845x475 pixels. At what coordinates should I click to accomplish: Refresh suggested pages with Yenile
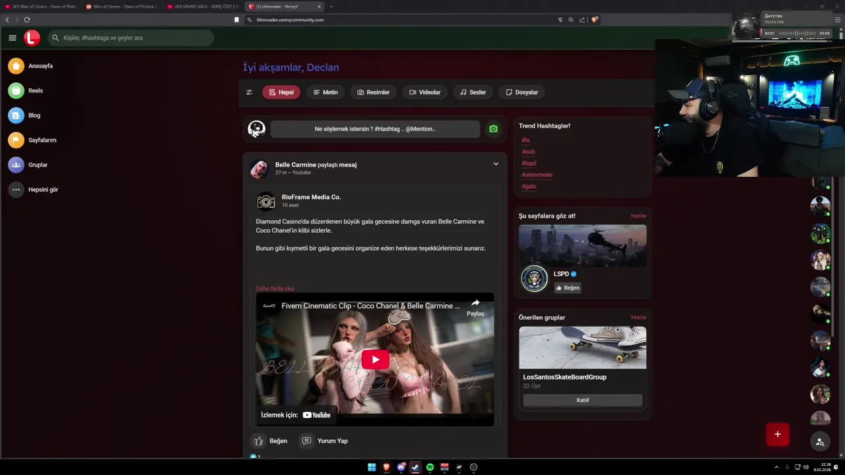(x=638, y=216)
